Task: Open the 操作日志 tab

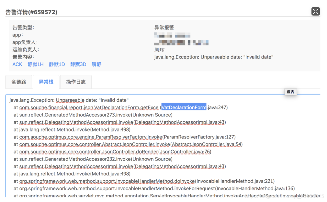Action: [x=76, y=82]
